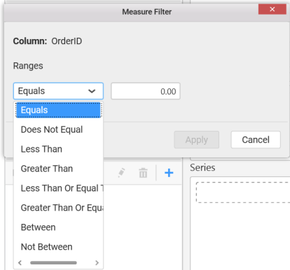Click the dropdown list horizontal scrollbar
290x270 pixels.
(x=53, y=263)
